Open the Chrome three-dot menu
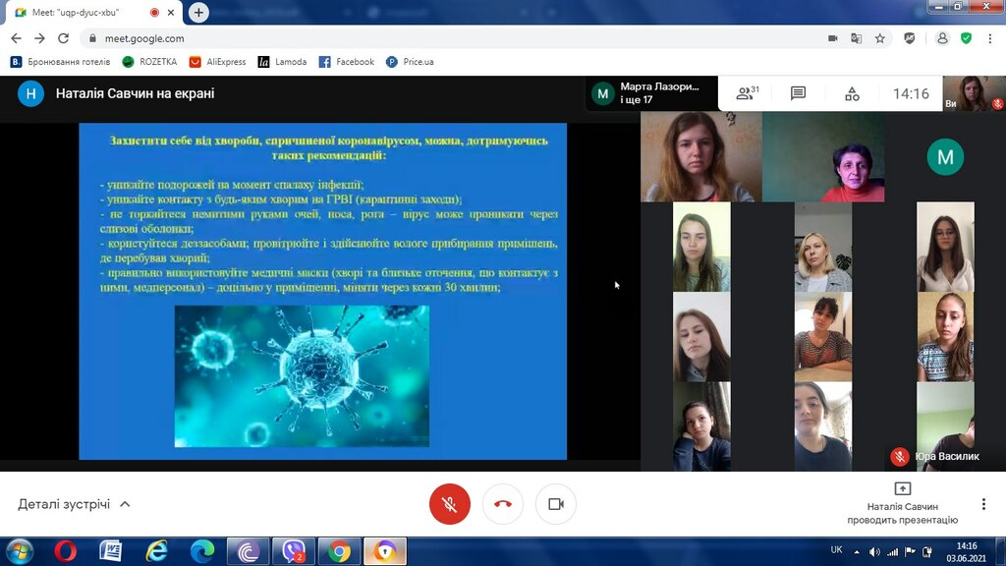The width and height of the screenshot is (1006, 566). pos(990,38)
